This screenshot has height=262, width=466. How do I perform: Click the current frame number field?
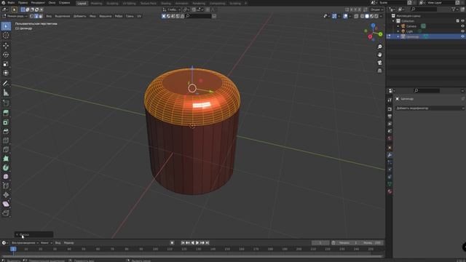pos(320,243)
